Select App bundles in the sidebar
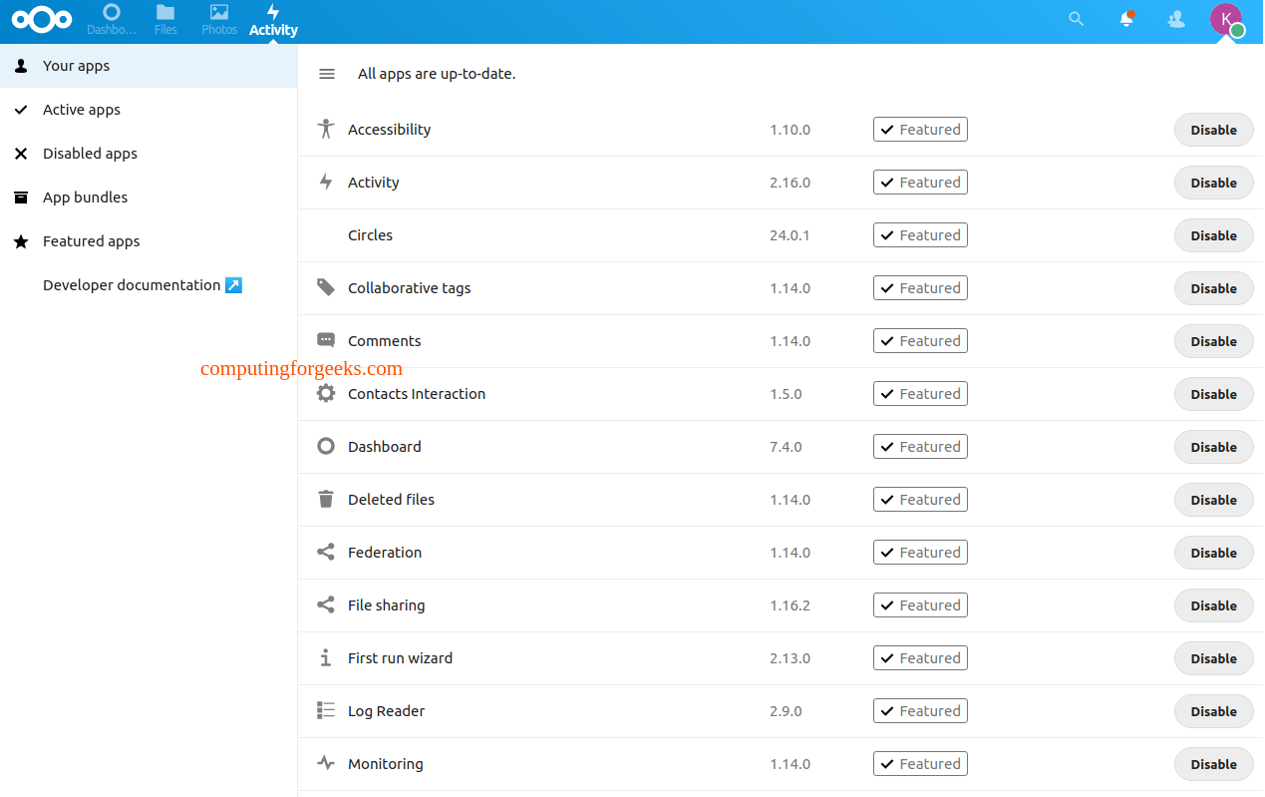The width and height of the screenshot is (1265, 797). coord(84,197)
